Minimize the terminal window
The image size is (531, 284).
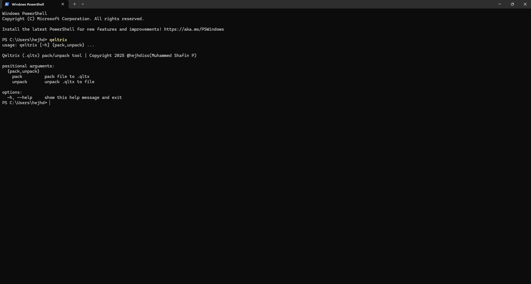point(500,4)
